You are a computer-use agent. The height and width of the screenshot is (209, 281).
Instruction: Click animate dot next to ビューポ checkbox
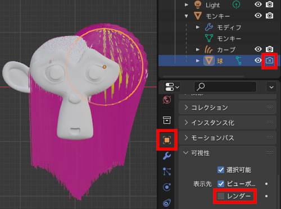coord(266,184)
